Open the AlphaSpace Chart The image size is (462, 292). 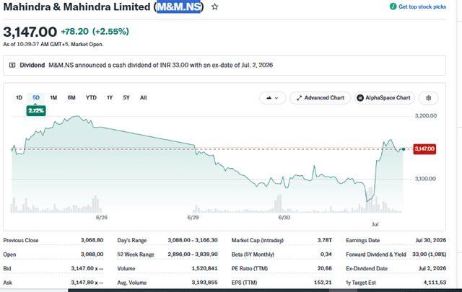click(x=385, y=98)
